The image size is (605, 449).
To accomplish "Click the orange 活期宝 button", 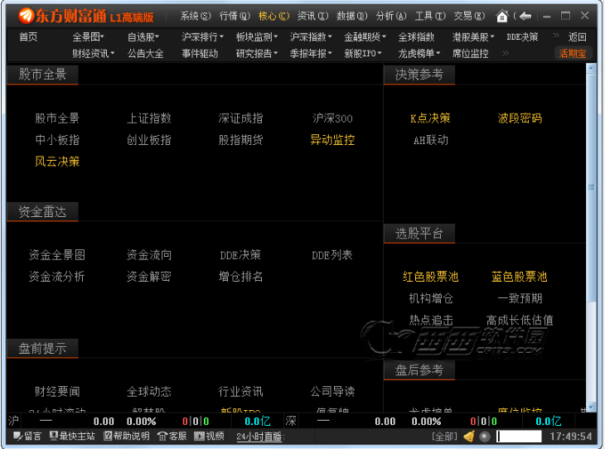I will (573, 54).
